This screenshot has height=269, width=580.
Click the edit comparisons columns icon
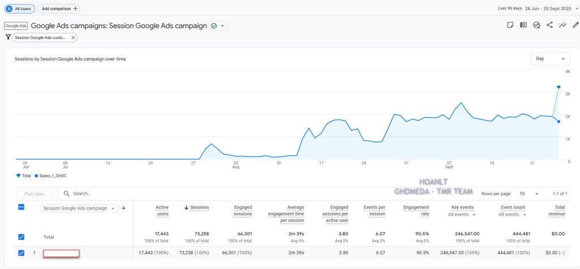coord(523,25)
